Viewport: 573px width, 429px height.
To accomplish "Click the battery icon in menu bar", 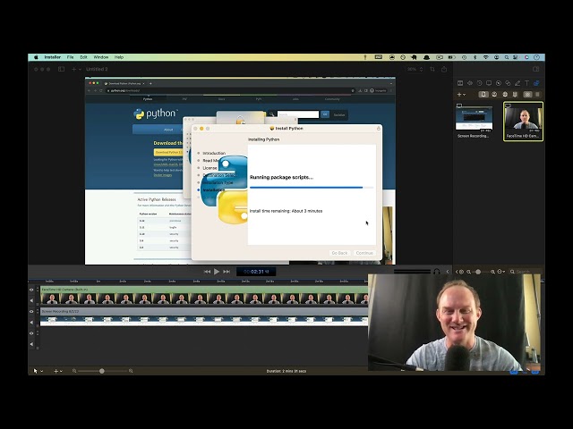I will click(451, 57).
